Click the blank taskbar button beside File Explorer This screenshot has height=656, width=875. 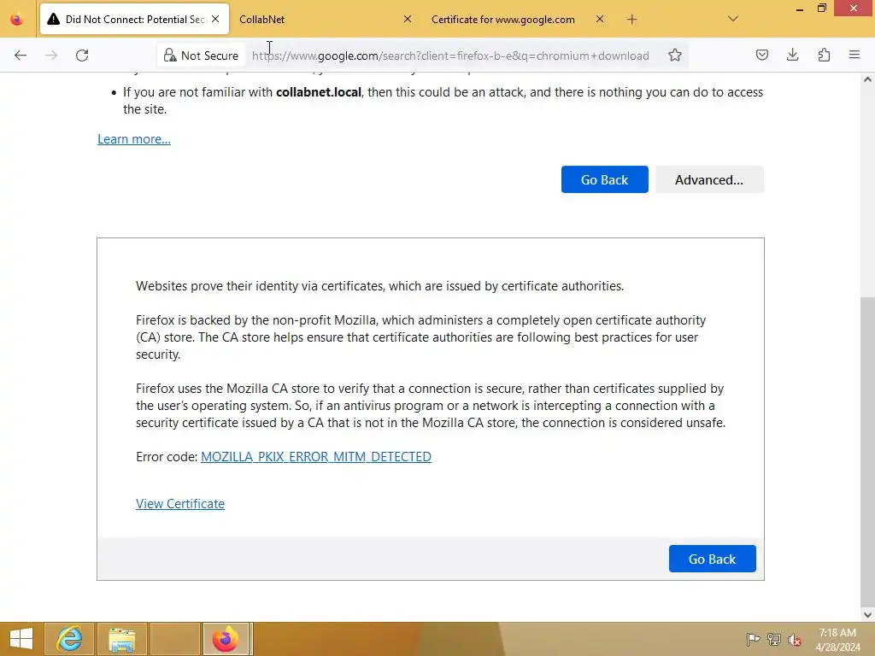175,639
